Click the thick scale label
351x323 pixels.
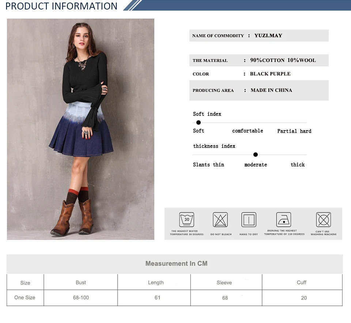(298, 165)
